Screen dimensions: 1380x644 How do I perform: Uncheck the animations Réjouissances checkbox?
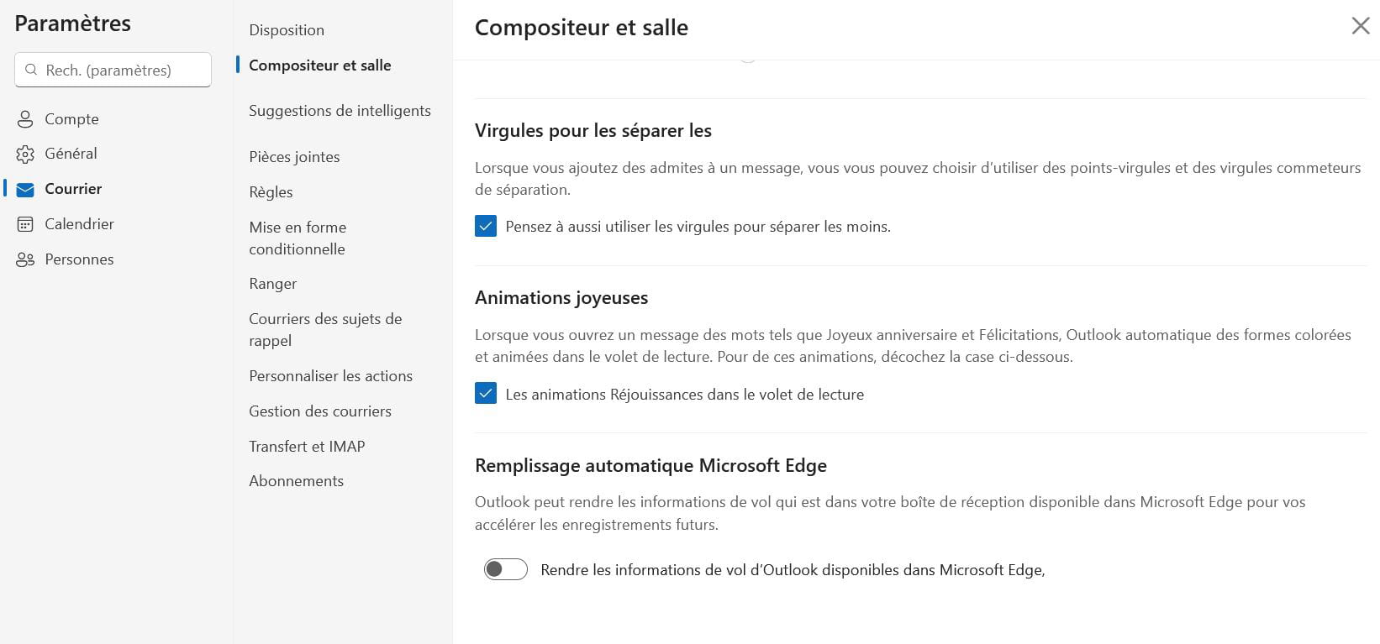click(x=486, y=393)
